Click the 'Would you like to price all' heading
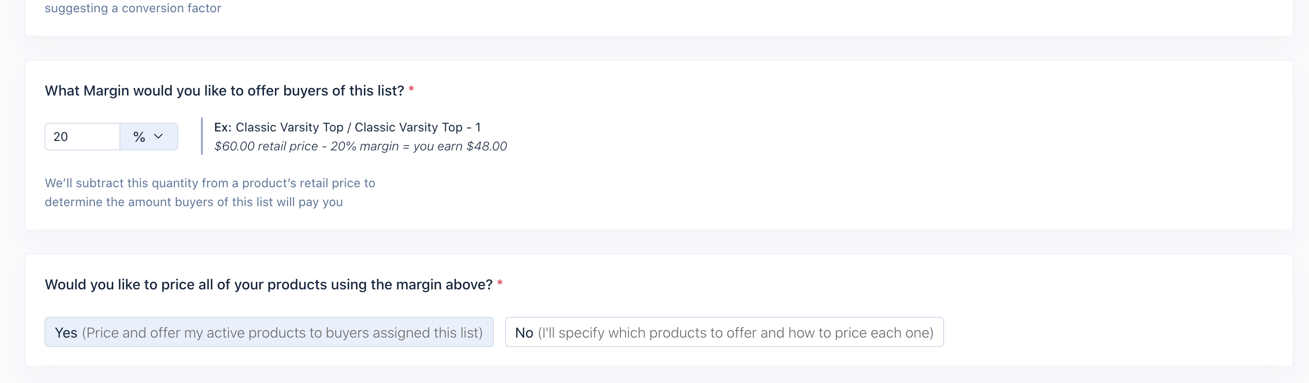This screenshot has height=383, width=1309. click(x=268, y=285)
